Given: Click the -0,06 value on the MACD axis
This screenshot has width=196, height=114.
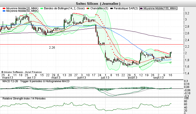Looking at the screenshot, I should coord(187,90).
